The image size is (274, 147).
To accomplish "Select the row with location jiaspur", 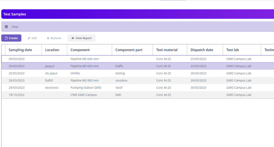I will pyautogui.click(x=50, y=66).
